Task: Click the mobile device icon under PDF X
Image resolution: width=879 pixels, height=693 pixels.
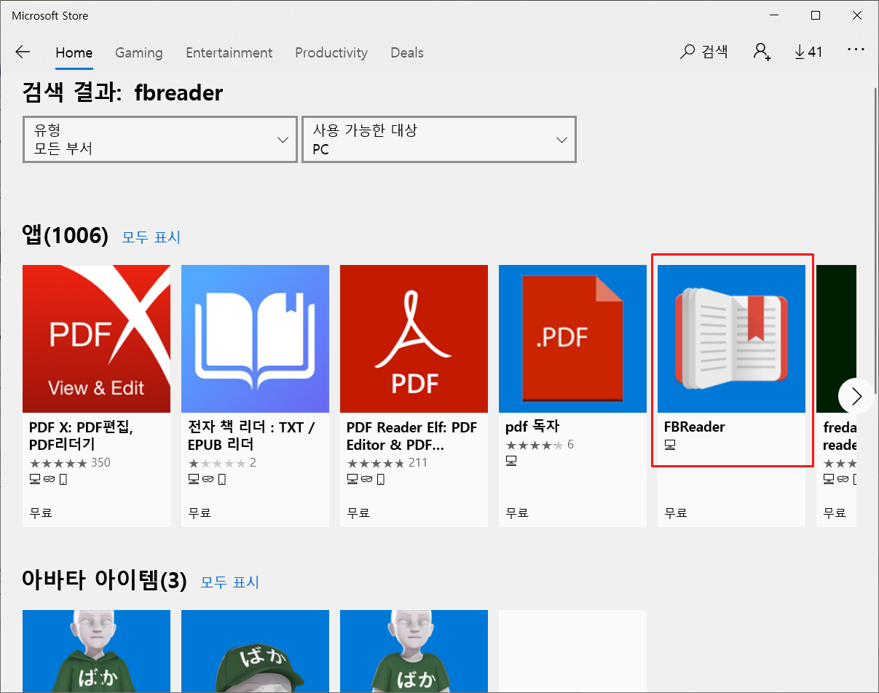Action: coord(63,479)
